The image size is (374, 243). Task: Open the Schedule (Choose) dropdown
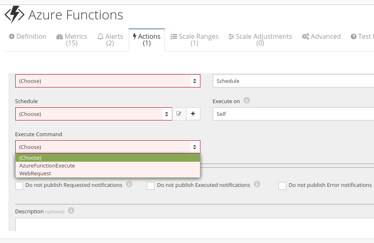click(94, 114)
